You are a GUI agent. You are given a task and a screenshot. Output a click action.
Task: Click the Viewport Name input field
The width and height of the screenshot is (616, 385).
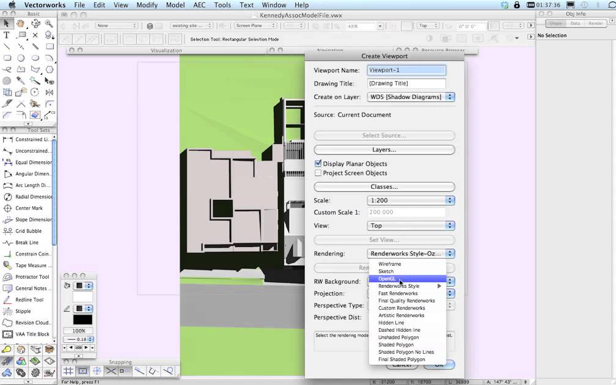(406, 70)
